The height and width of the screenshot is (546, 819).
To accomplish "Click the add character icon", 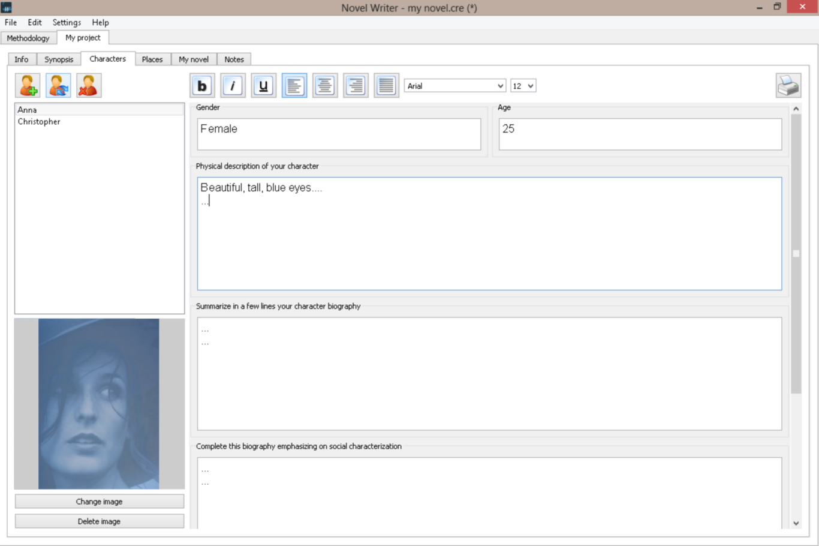I will point(28,86).
